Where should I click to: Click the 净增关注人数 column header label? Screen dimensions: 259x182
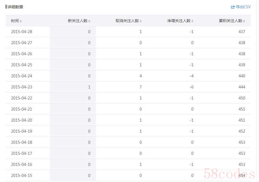coord(179,21)
